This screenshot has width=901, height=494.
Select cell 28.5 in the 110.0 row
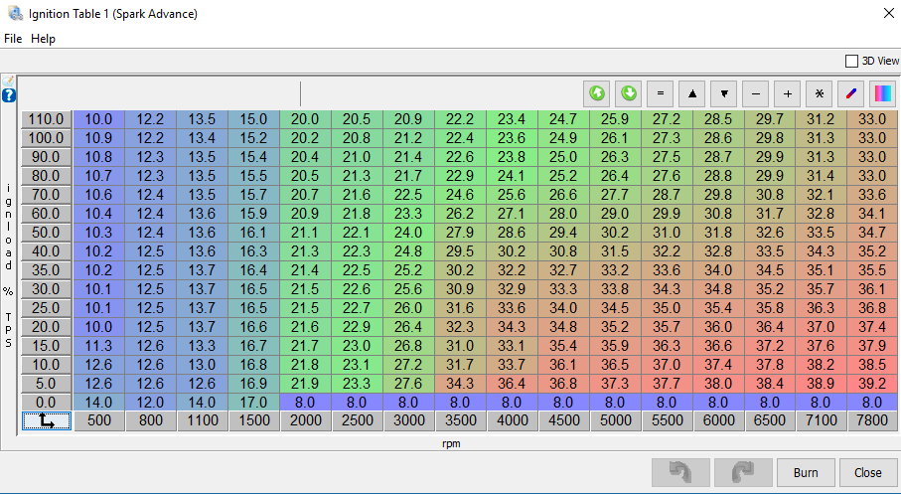718,119
